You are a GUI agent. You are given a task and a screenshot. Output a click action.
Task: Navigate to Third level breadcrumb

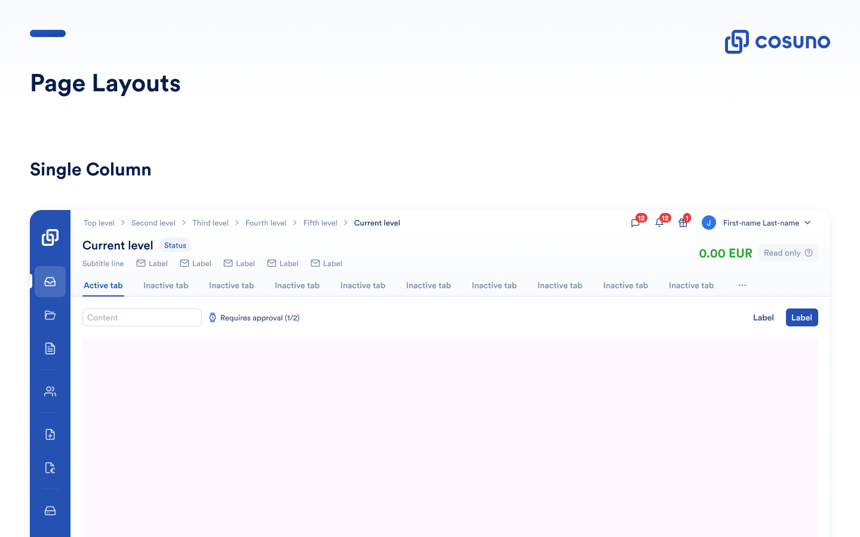(210, 223)
